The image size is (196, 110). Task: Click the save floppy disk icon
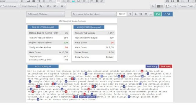[167, 6]
